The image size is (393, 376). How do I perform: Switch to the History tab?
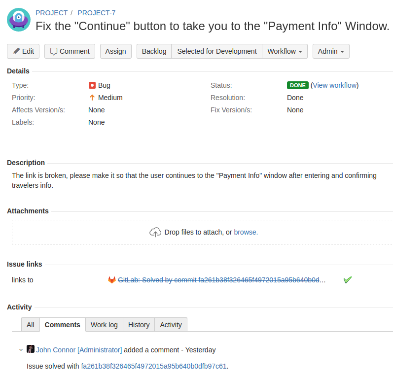(x=139, y=325)
